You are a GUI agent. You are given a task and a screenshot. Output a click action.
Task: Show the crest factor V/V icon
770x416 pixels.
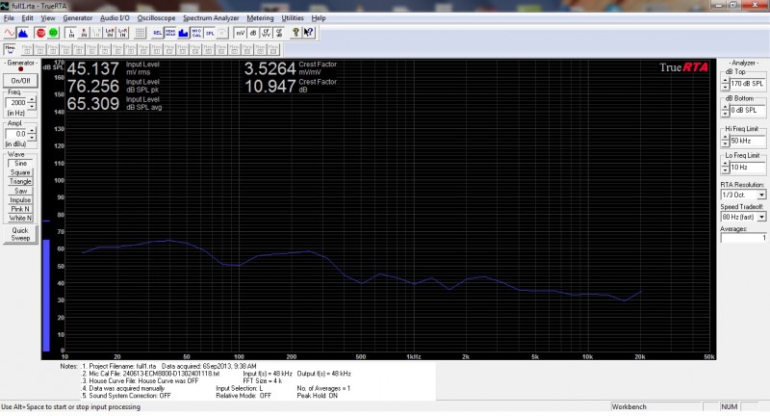click(266, 33)
